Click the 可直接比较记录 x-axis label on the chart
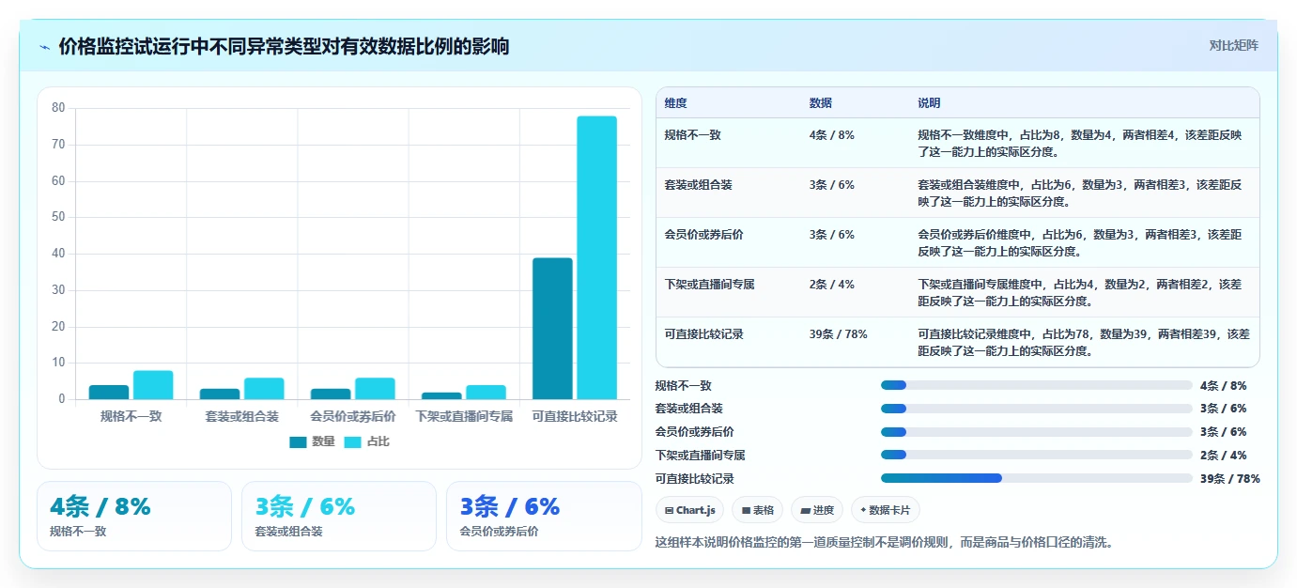Viewport: 1297px width, 588px height. (575, 416)
